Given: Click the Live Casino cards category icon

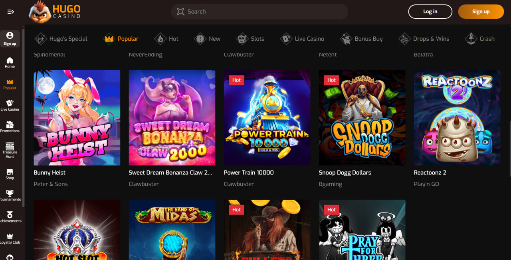Looking at the screenshot, I should point(286,39).
